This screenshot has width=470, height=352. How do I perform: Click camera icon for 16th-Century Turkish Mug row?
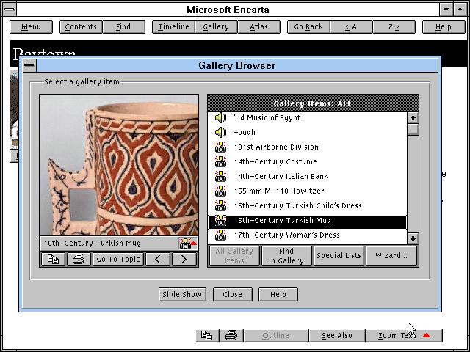(221, 221)
